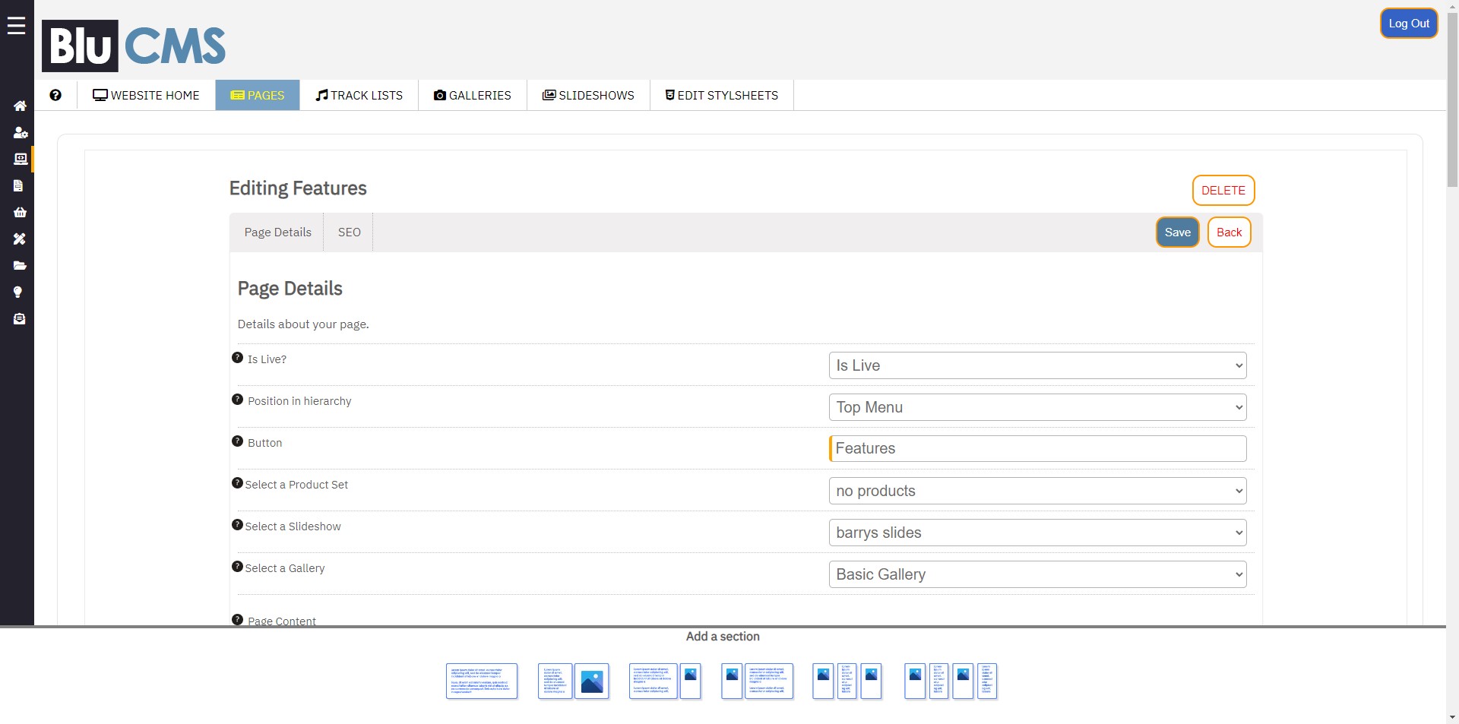Click the laptop code website icon in sidebar
The image size is (1459, 724).
coord(20,159)
